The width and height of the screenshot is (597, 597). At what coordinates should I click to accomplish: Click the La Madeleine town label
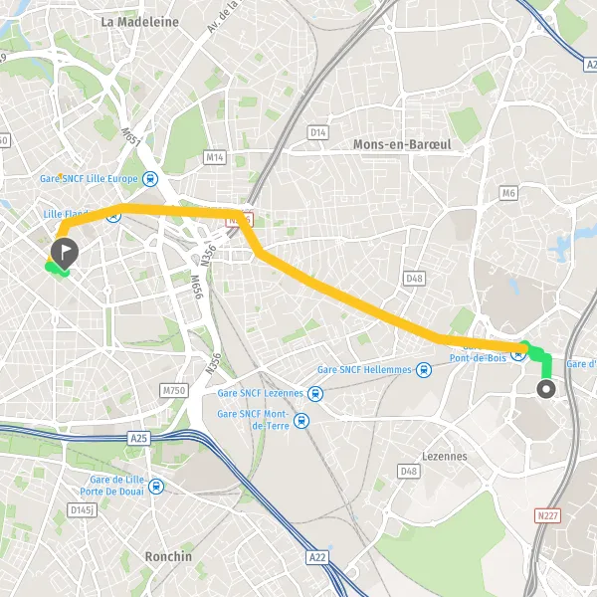(x=139, y=22)
